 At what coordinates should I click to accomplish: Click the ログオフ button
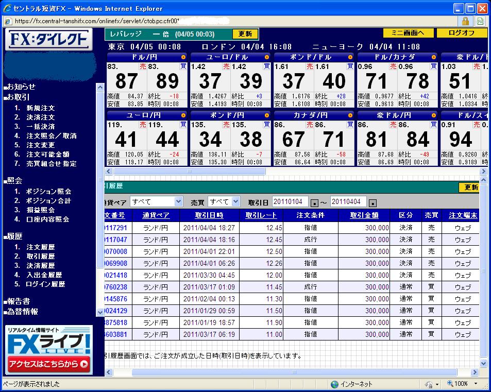pyautogui.click(x=462, y=33)
